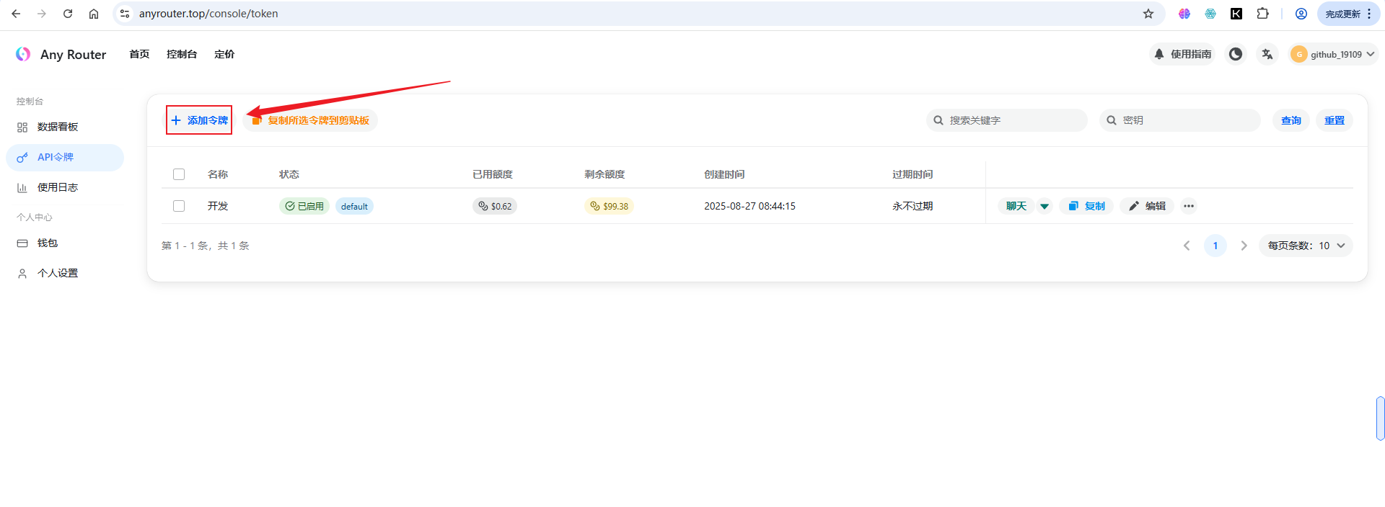Click the browser address bar URL

click(208, 14)
